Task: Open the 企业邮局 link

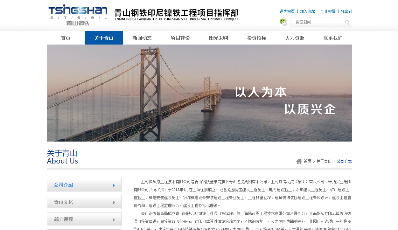Action: click(328, 11)
